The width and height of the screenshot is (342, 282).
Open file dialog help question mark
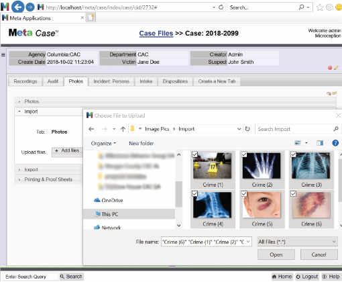click(335, 143)
